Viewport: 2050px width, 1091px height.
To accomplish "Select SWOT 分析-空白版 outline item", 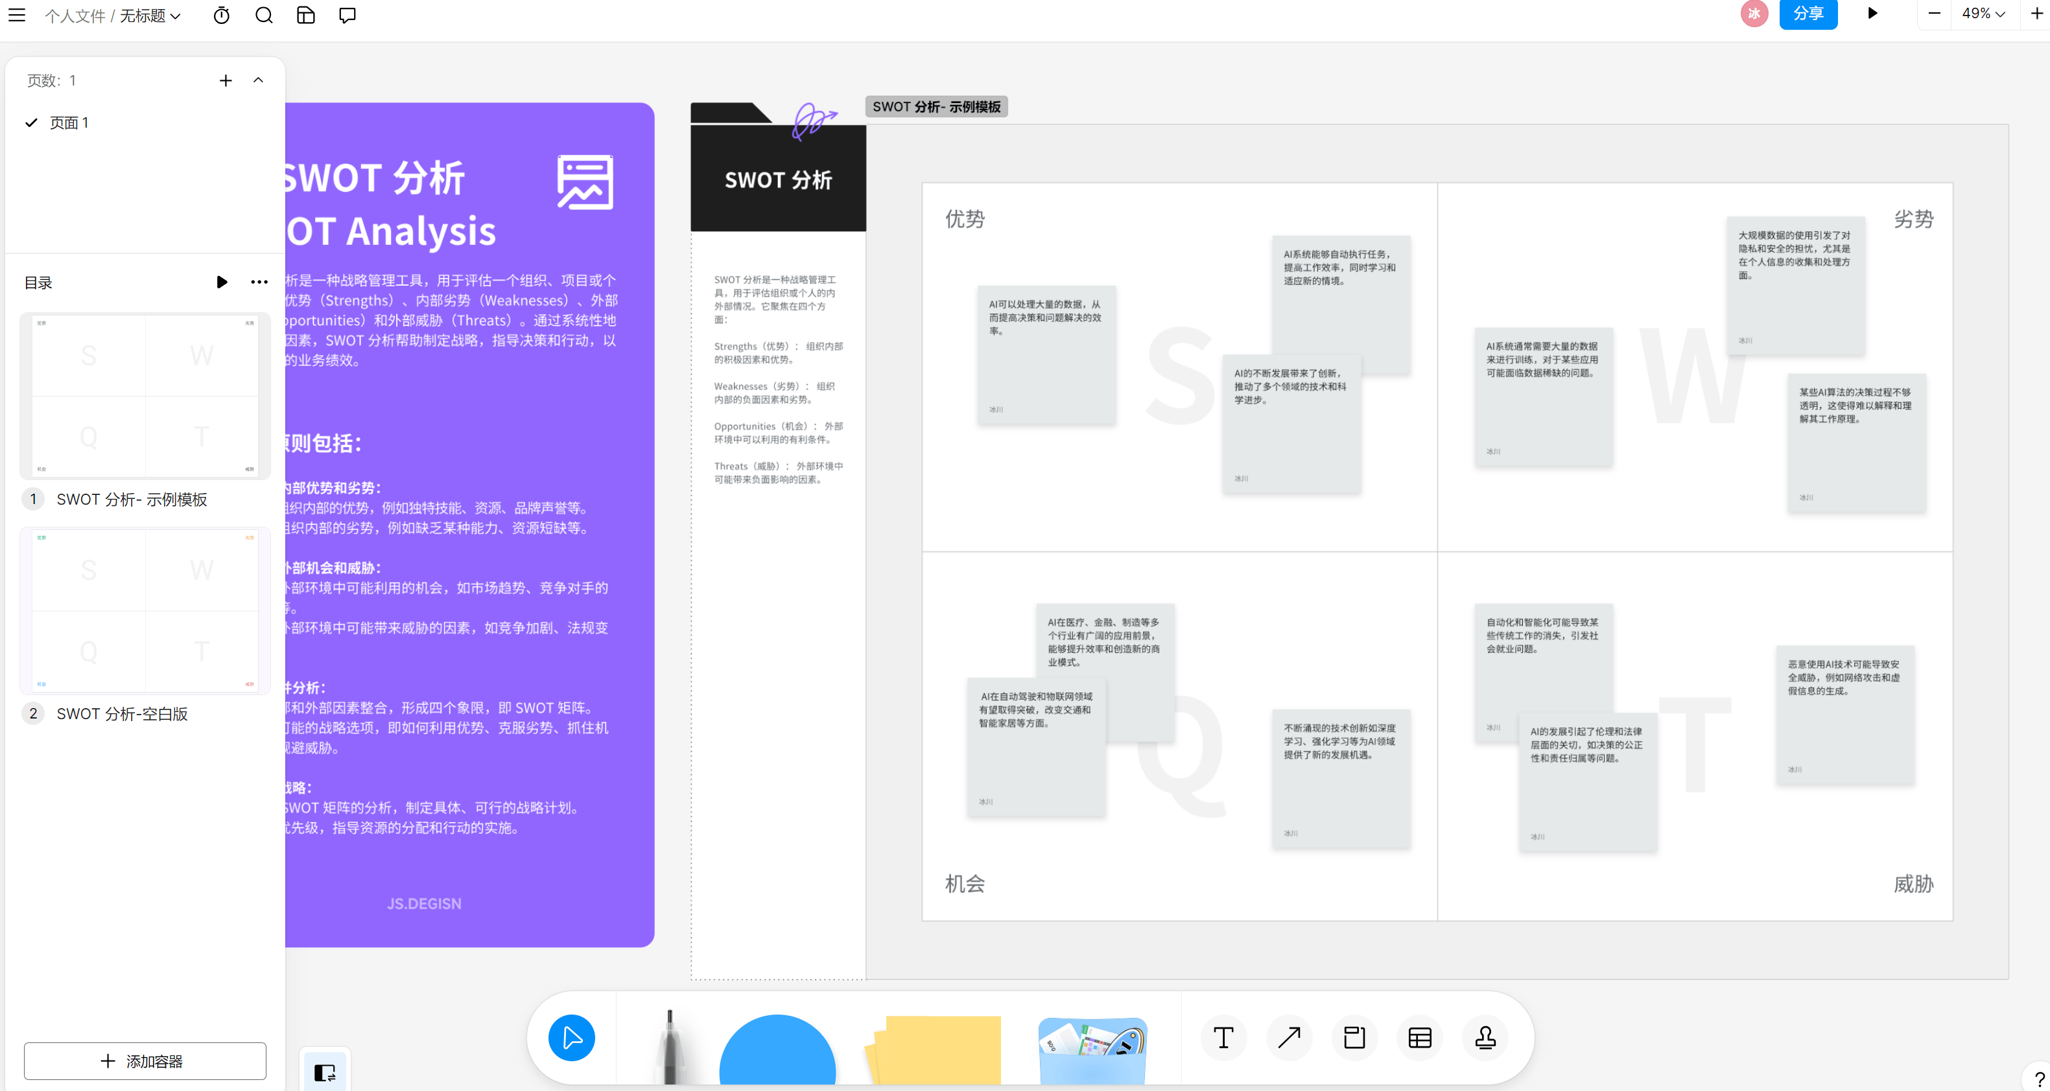I will [x=122, y=713].
